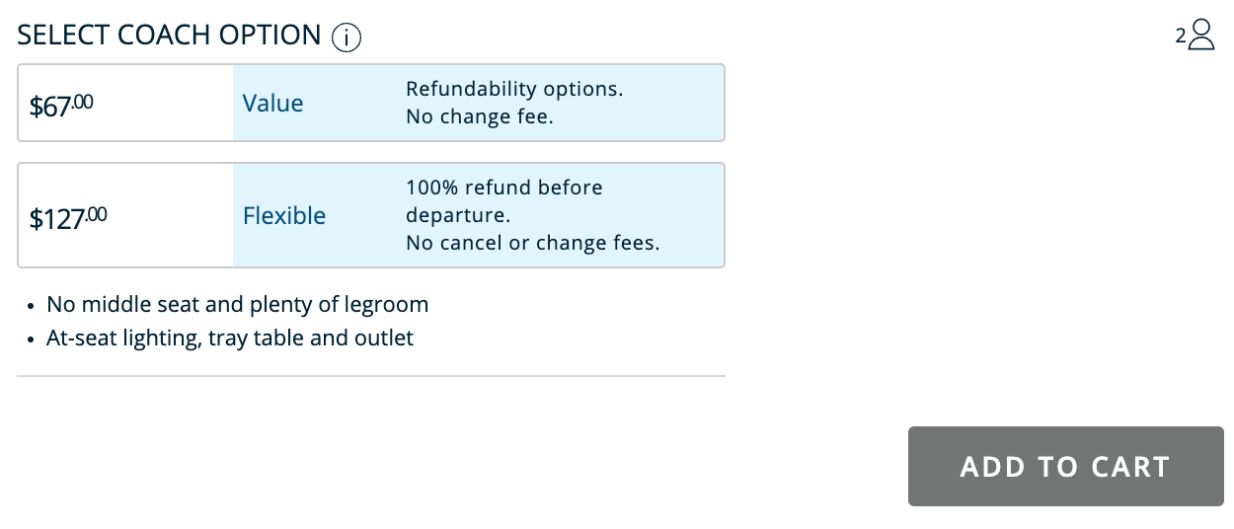Click 'No cancel or change fees.' text
The width and height of the screenshot is (1234, 529).
[532, 243]
